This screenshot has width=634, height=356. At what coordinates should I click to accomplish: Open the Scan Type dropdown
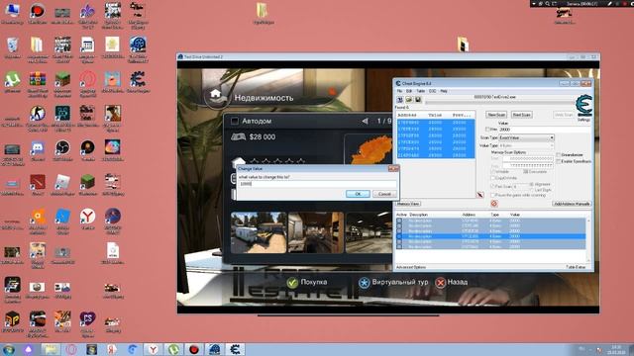(x=526, y=137)
